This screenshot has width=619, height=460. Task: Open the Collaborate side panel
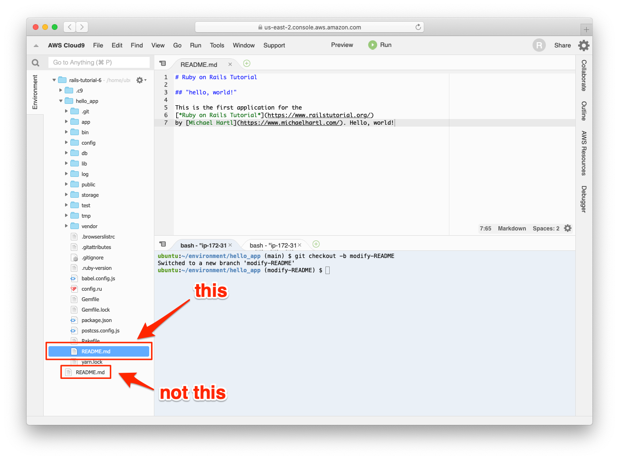coord(584,75)
